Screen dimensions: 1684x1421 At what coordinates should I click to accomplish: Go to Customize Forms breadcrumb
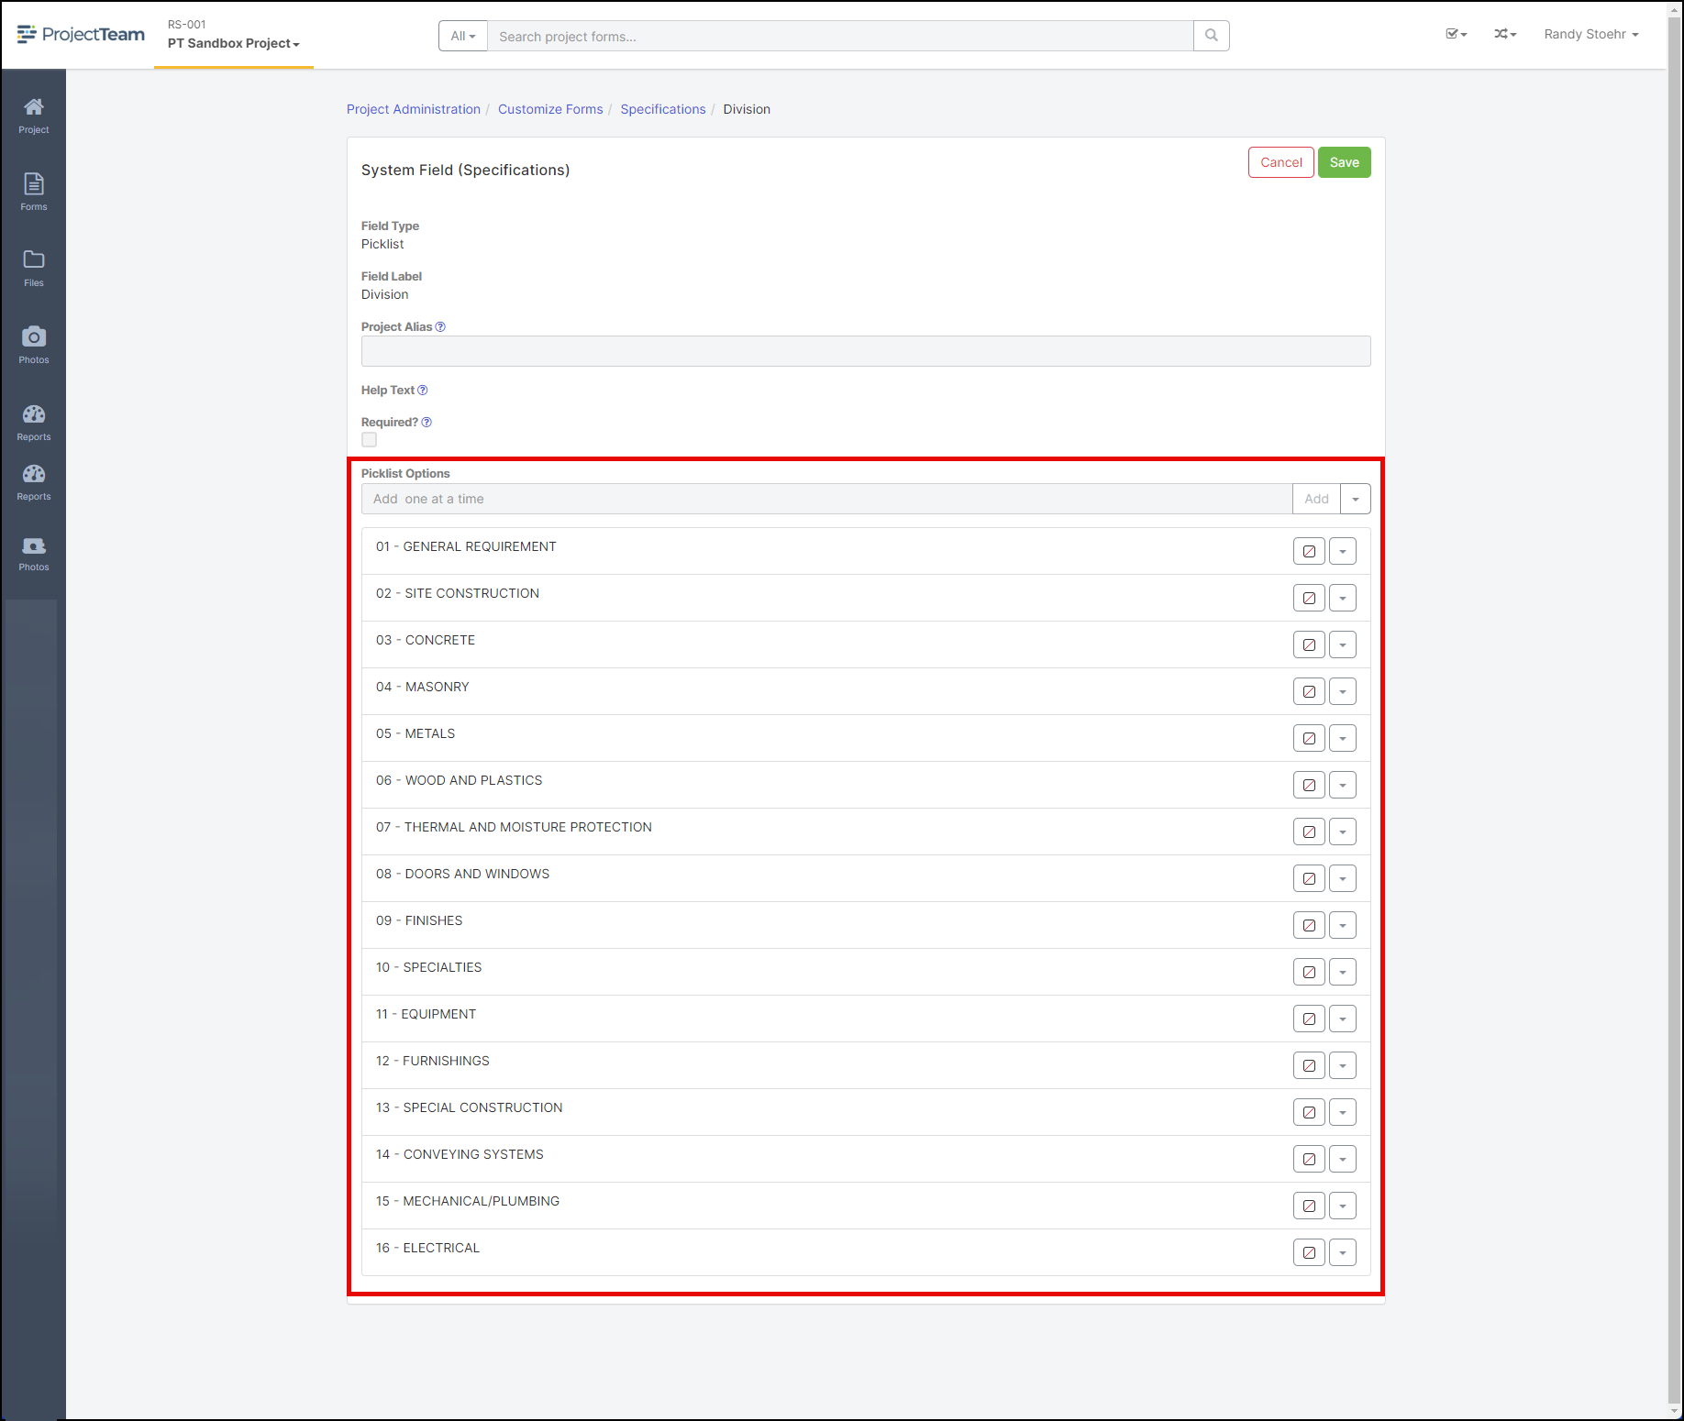(550, 109)
